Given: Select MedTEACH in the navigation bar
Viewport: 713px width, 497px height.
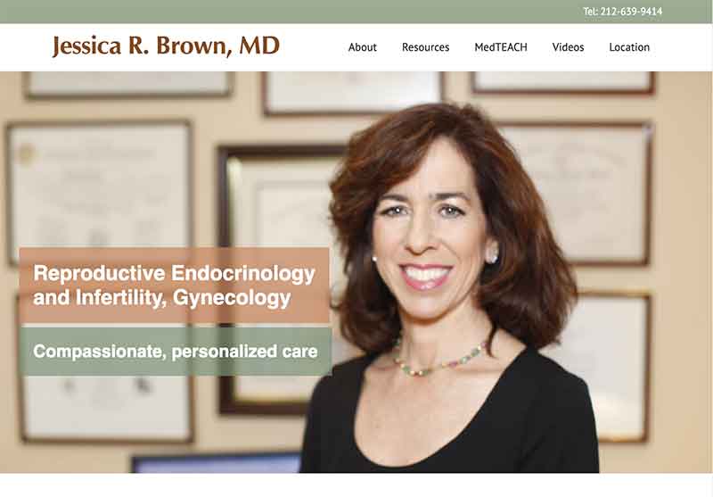Looking at the screenshot, I should coord(501,47).
